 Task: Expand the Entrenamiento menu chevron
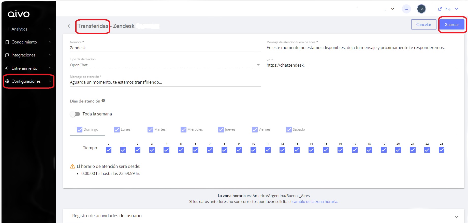click(50, 68)
